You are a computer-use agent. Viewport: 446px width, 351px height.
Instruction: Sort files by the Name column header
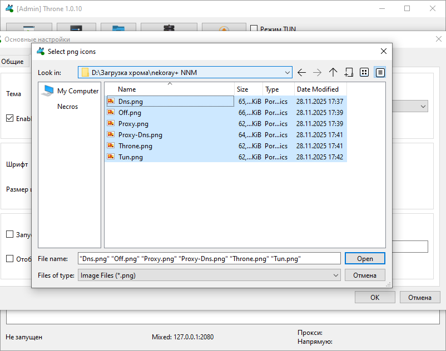coord(170,89)
